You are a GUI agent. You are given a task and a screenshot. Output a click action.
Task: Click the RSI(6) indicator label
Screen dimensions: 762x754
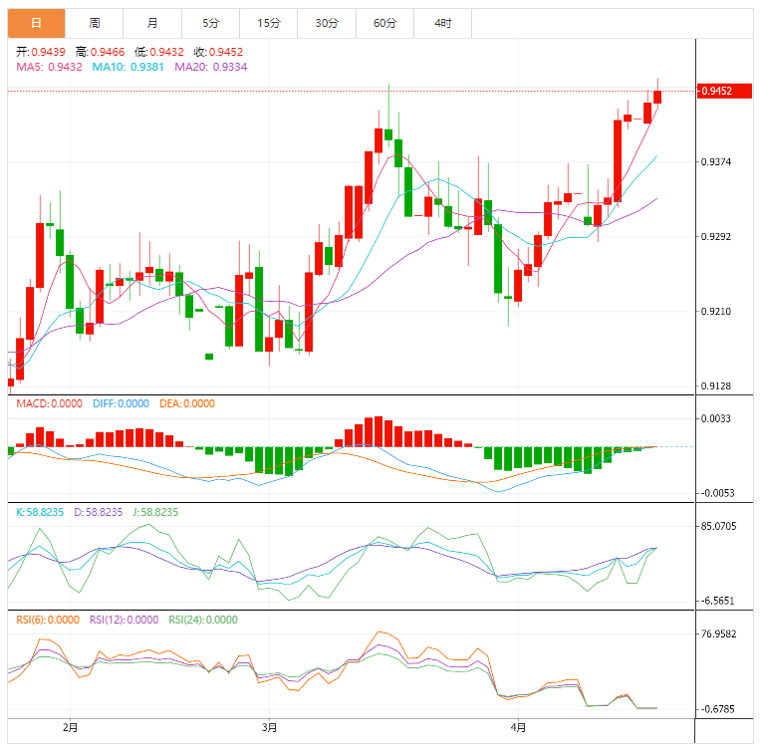[x=47, y=620]
